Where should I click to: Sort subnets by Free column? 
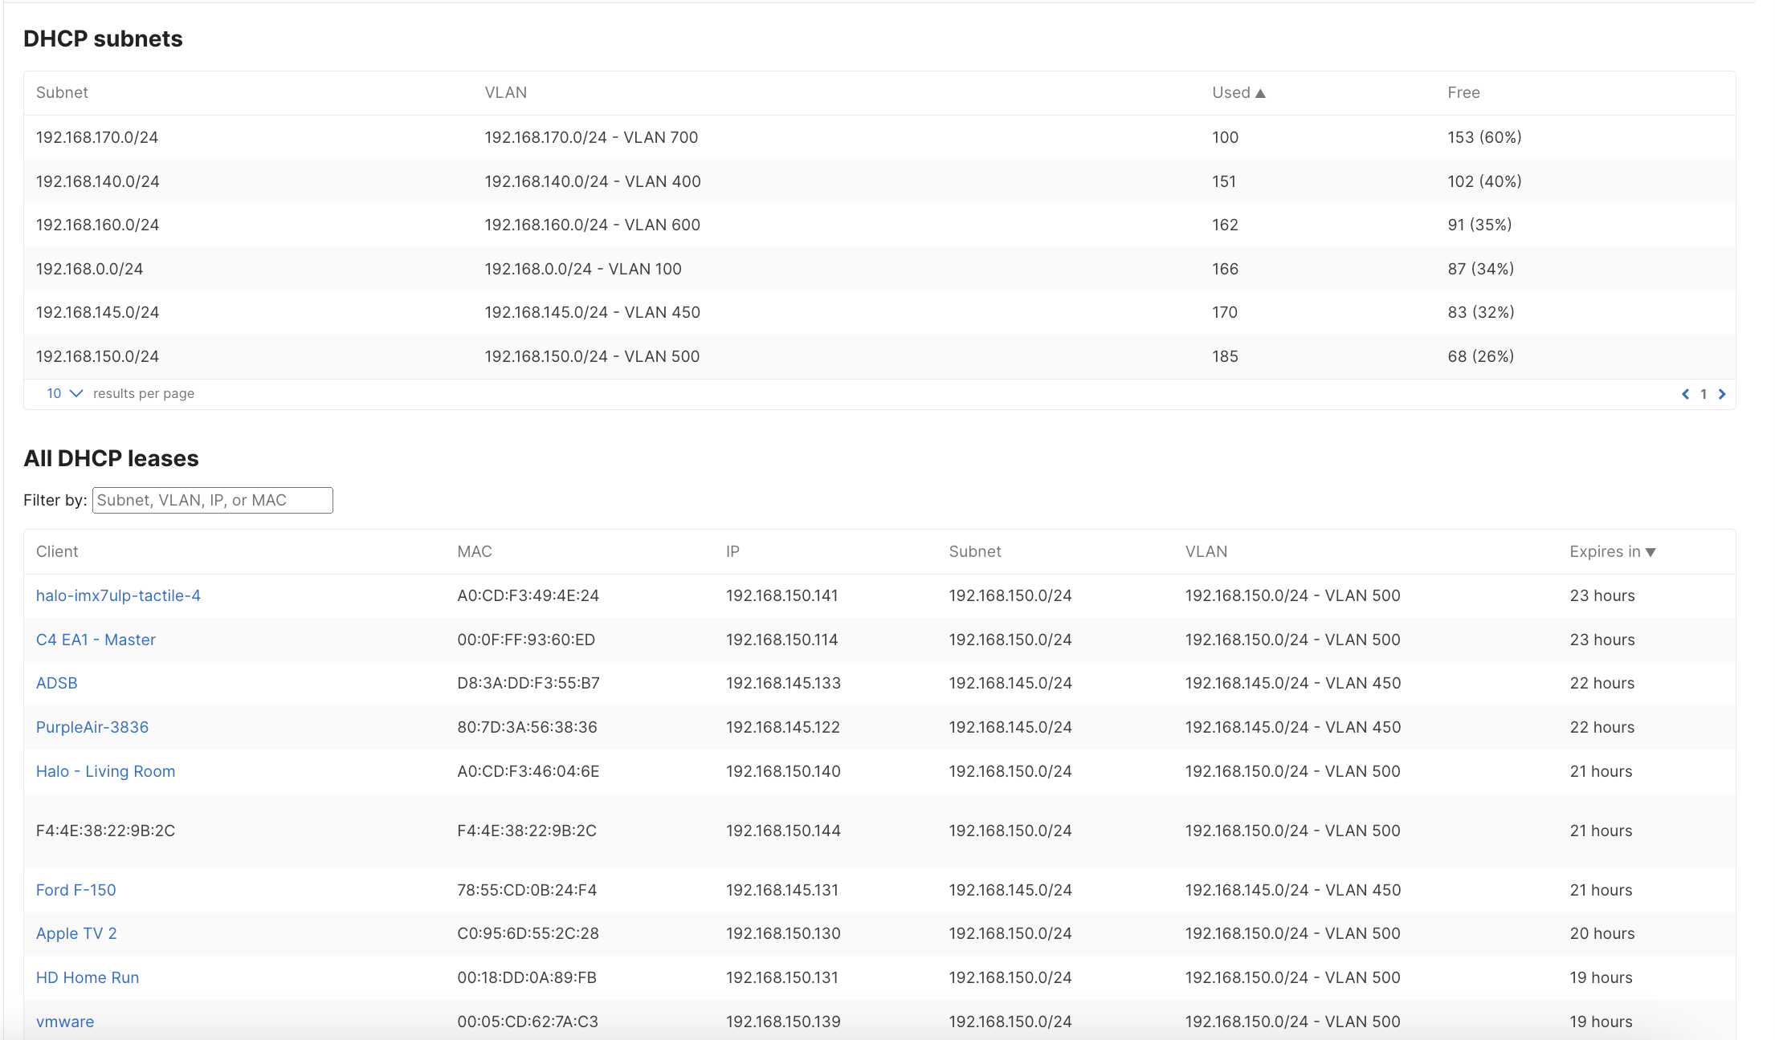click(1463, 92)
